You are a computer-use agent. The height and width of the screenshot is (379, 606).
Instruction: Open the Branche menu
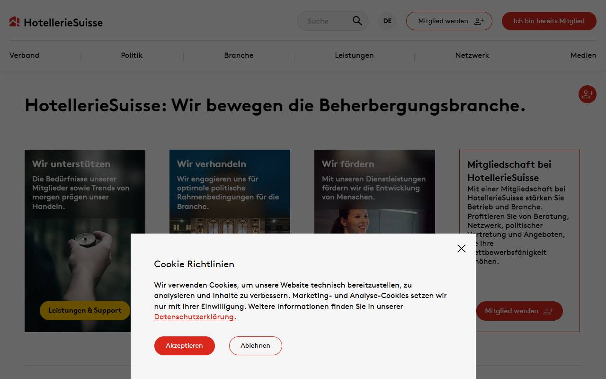click(x=239, y=55)
